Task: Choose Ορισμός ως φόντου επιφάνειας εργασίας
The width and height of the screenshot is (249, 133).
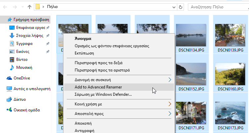Action: [x=119, y=46]
